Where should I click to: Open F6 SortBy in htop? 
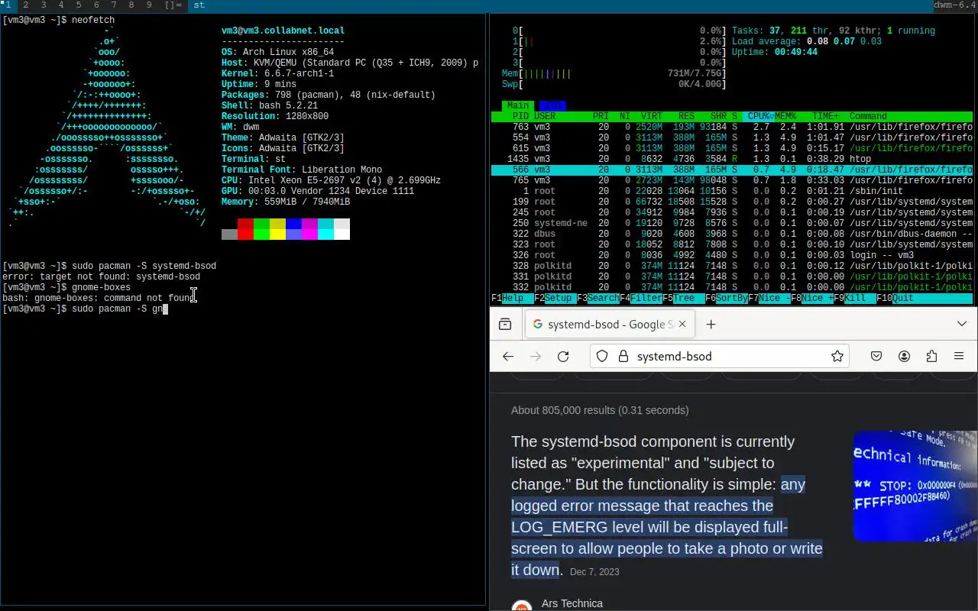727,298
